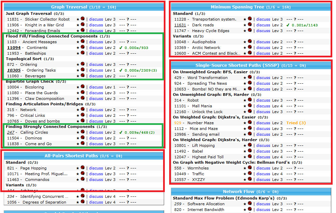Open discuss link for Spreading The News
The image size is (336, 213).
click(x=263, y=83)
